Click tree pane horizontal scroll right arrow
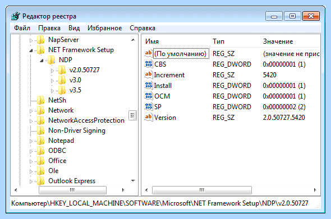Screen dimensions: 331x219 (x=123, y=190)
